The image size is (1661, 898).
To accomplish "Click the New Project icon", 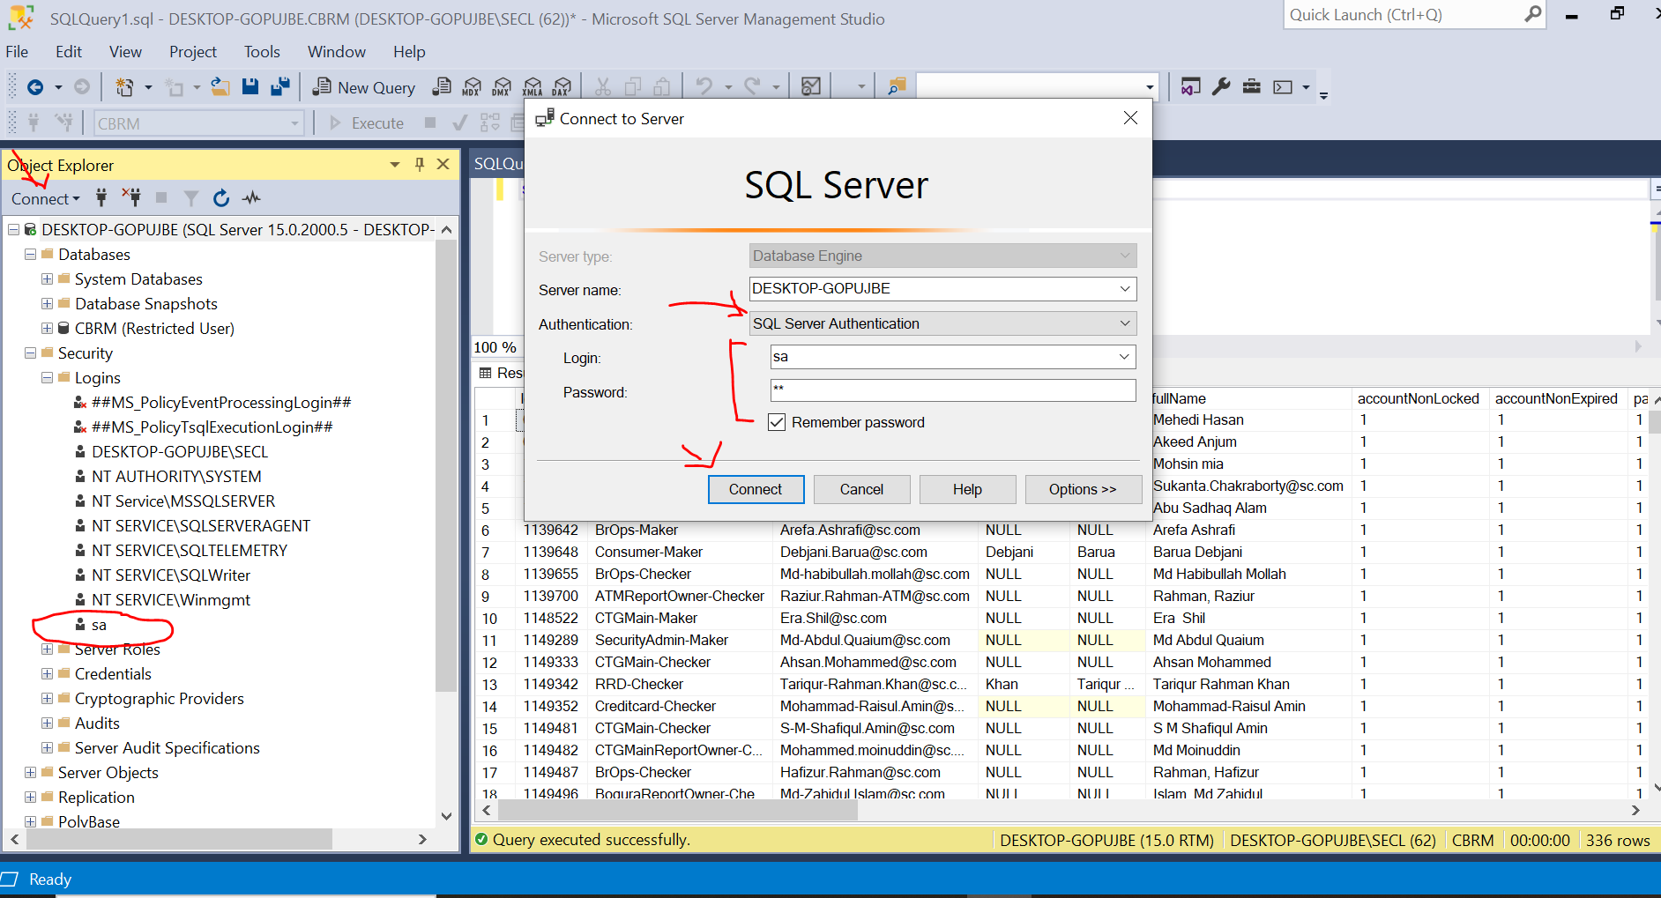I will point(124,86).
